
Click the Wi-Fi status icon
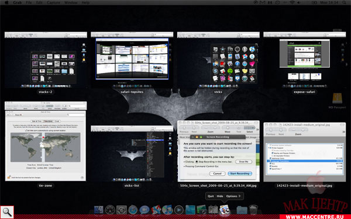[x=292, y=2]
